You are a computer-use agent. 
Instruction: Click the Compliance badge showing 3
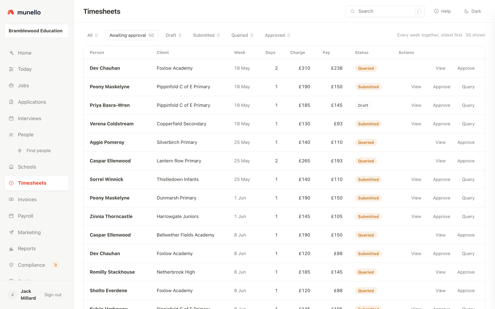click(56, 265)
